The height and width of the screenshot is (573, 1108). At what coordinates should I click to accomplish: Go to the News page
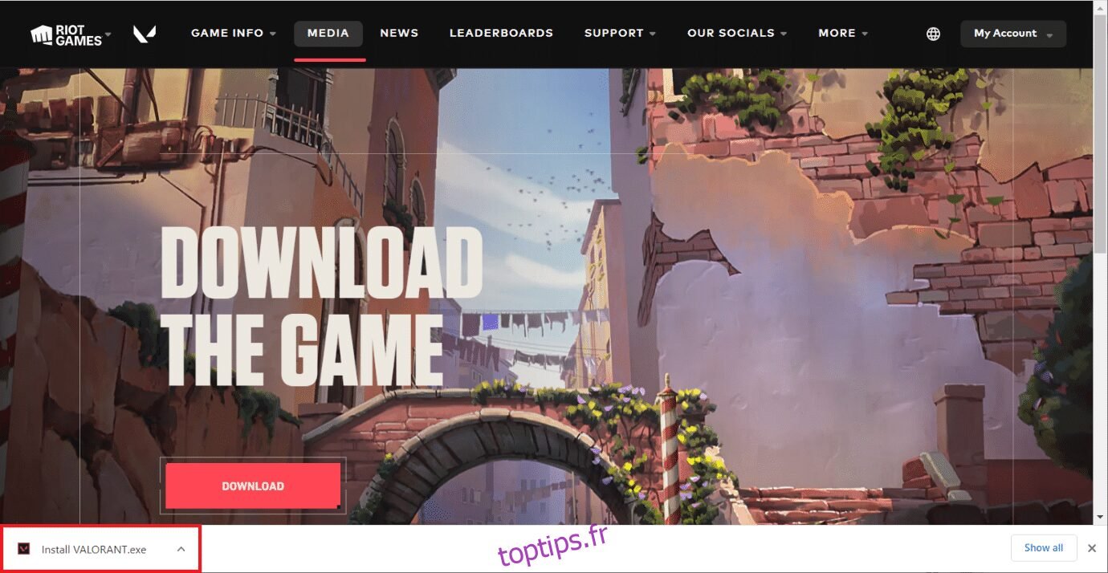pyautogui.click(x=399, y=34)
